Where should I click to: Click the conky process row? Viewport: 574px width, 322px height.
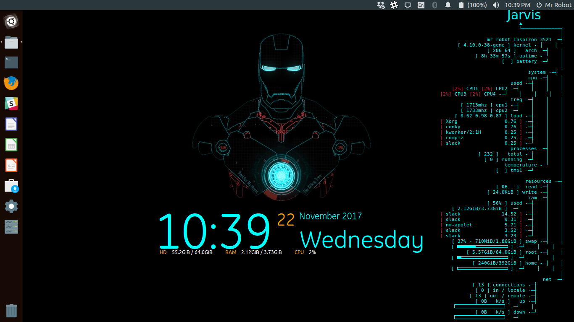[481, 127]
